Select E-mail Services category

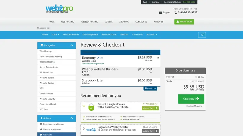(57, 94)
